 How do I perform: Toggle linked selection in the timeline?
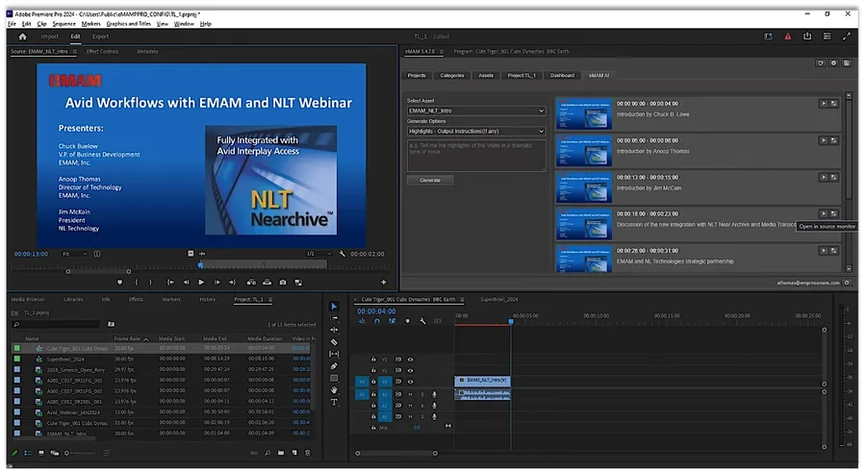click(393, 321)
